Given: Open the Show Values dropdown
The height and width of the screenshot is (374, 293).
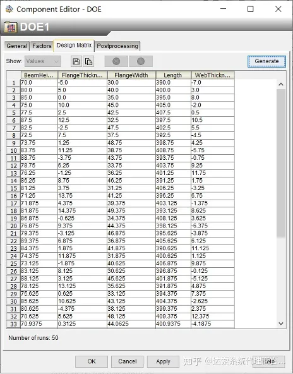Looking at the screenshot, I should point(43,61).
